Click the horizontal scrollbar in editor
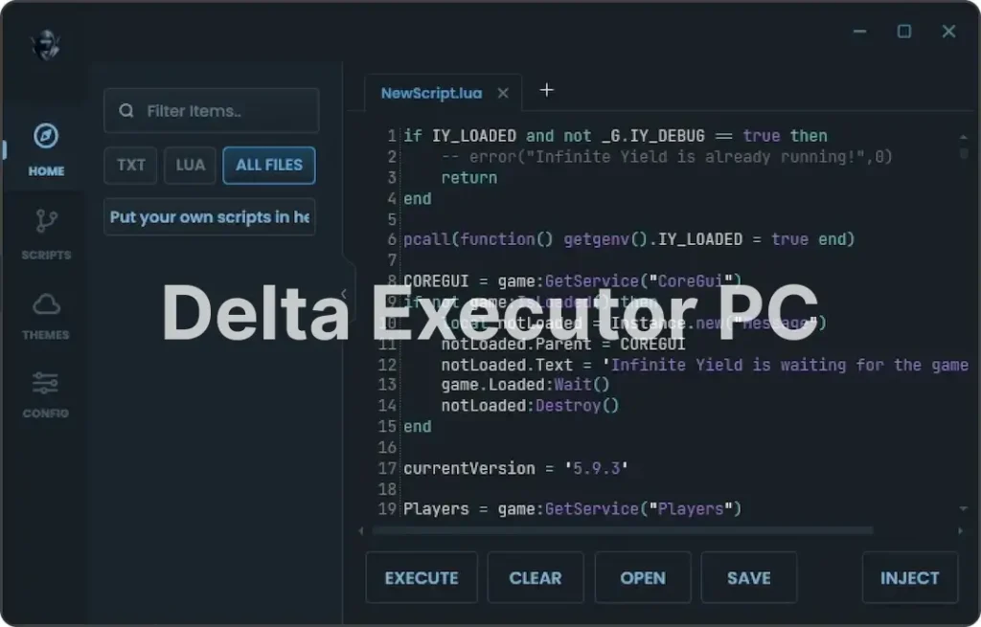 click(623, 530)
